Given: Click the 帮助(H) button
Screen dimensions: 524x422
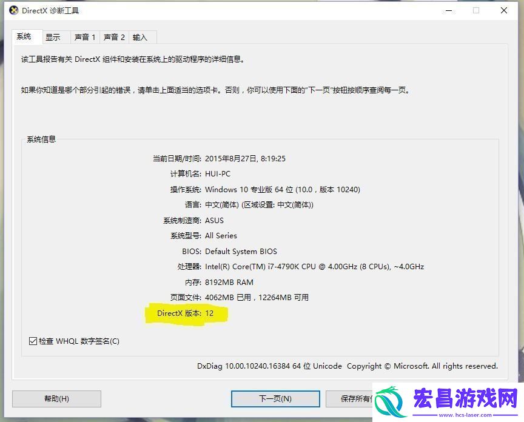Looking at the screenshot, I should [56, 398].
